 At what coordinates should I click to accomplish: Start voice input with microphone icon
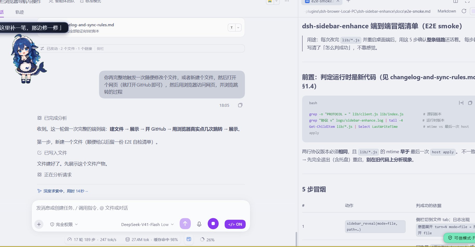(x=199, y=224)
